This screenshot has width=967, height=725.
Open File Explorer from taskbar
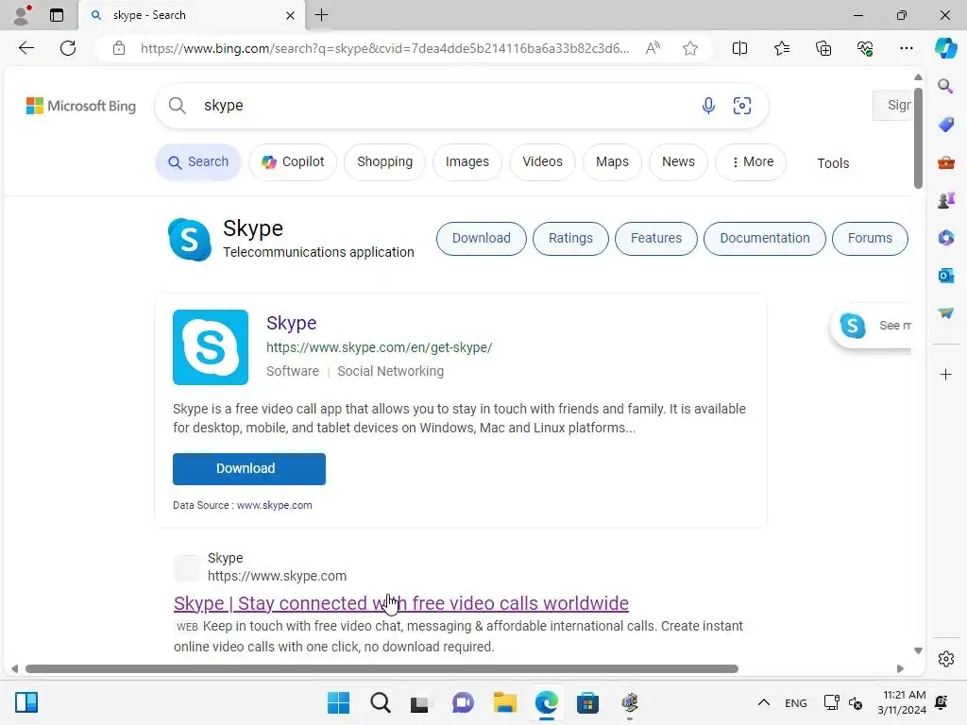504,702
